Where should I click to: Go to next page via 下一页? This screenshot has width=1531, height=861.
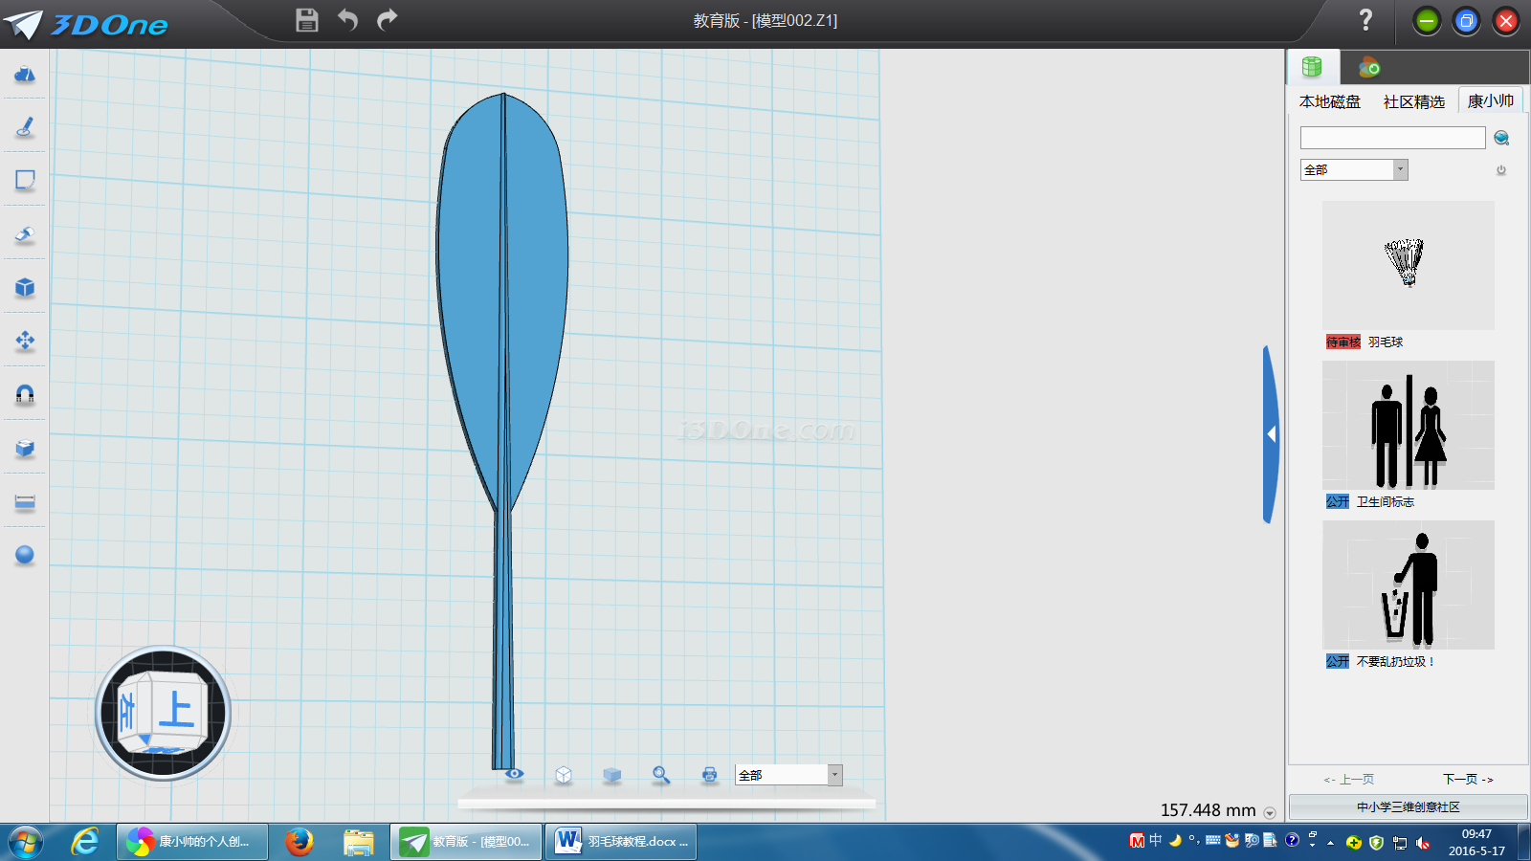[1468, 780]
